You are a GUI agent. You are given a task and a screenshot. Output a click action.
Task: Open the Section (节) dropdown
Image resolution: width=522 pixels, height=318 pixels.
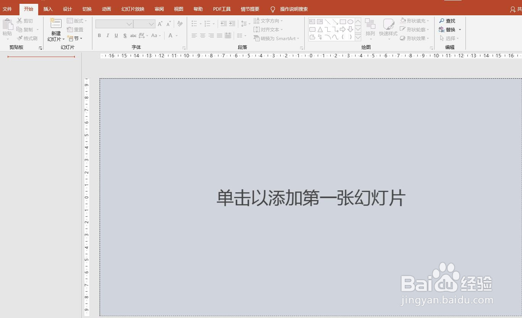tap(75, 38)
